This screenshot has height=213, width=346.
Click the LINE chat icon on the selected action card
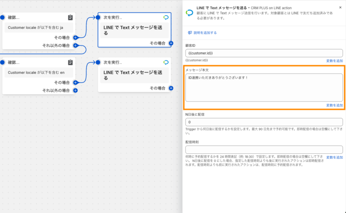(166, 17)
